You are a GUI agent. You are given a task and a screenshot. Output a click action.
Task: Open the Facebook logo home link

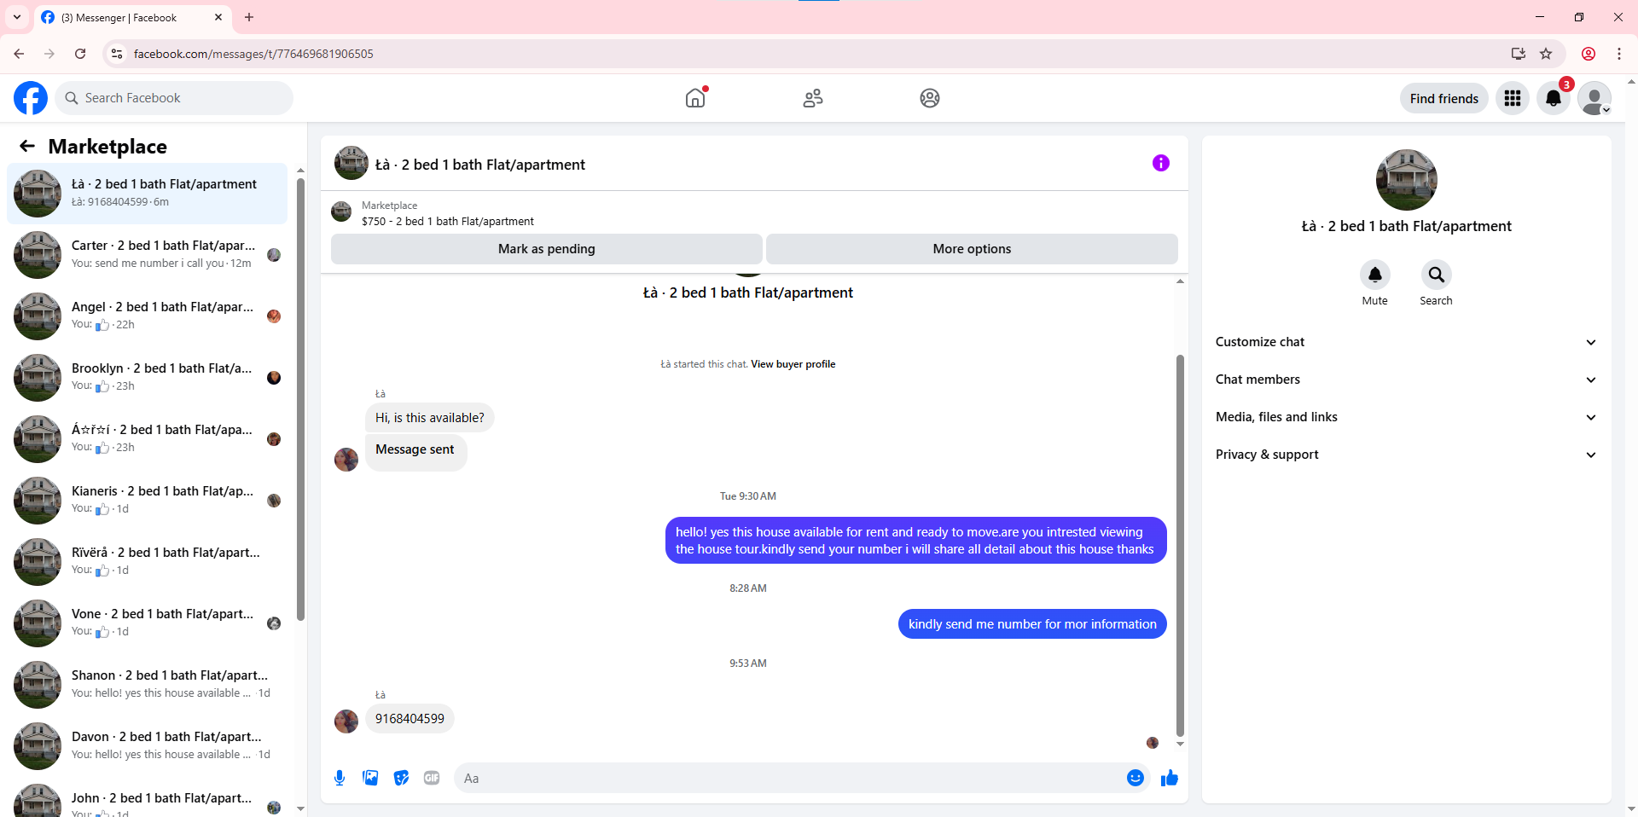pyautogui.click(x=31, y=98)
